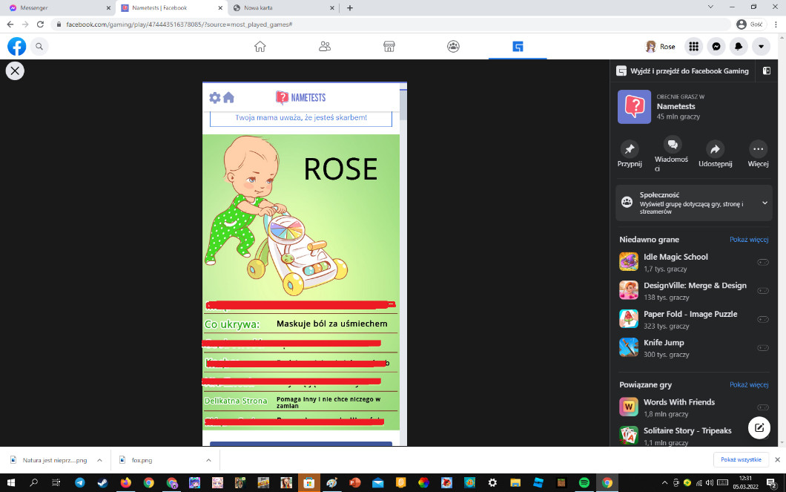Click controller icon next to Idle Magic School

tap(762, 263)
